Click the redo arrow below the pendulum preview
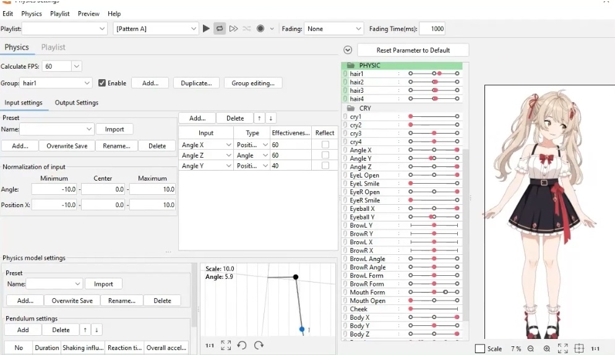615x355 pixels. point(259,345)
